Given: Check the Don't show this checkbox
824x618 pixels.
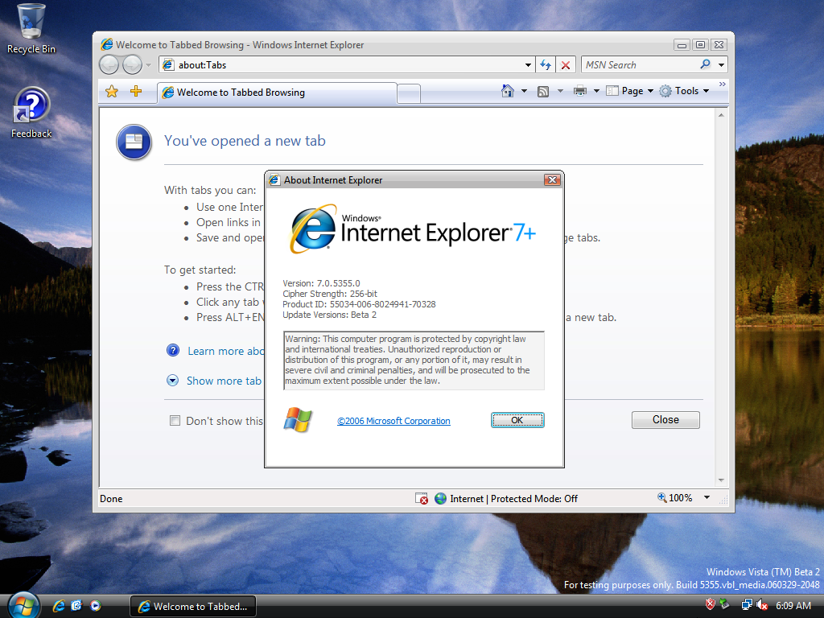Looking at the screenshot, I should click(x=175, y=420).
